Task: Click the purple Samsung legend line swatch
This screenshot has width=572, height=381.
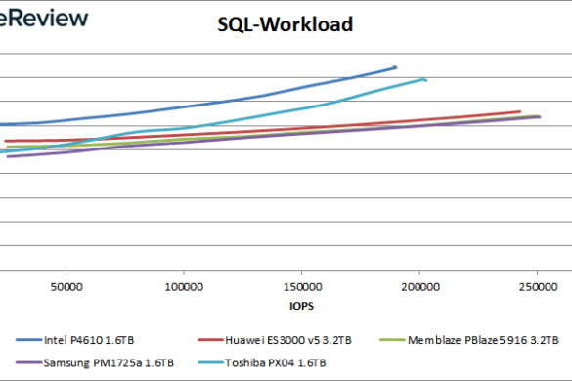Action: pos(28,362)
